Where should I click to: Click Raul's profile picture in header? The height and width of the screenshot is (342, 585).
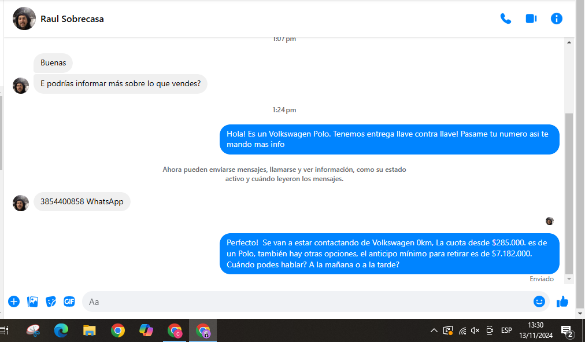(x=24, y=19)
